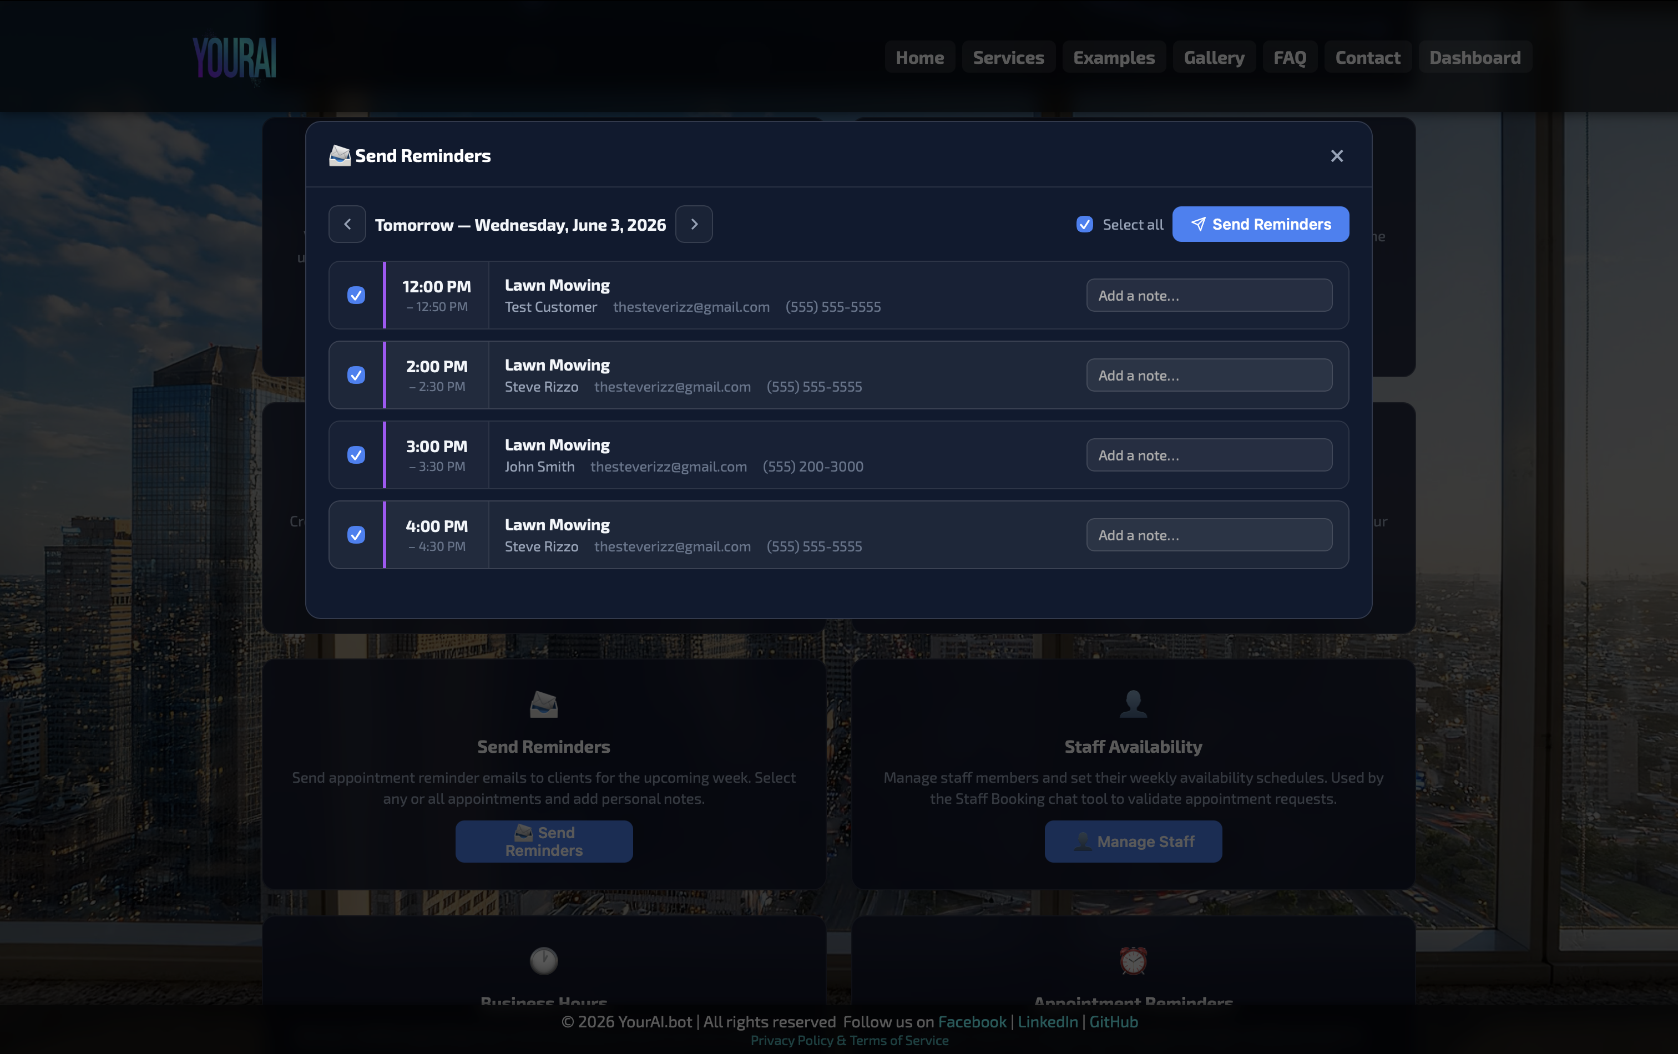The image size is (1678, 1054).
Task: Click the note field for the 2:00 PM appointment
Action: [x=1209, y=376]
